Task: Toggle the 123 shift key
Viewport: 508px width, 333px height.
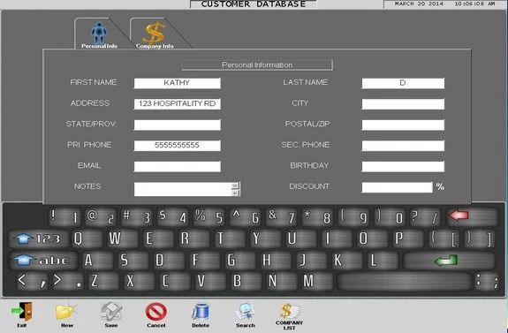Action: (38, 239)
